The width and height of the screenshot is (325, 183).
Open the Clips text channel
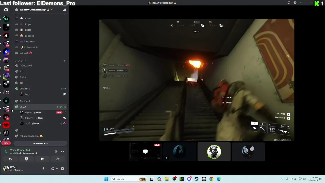tap(41, 24)
